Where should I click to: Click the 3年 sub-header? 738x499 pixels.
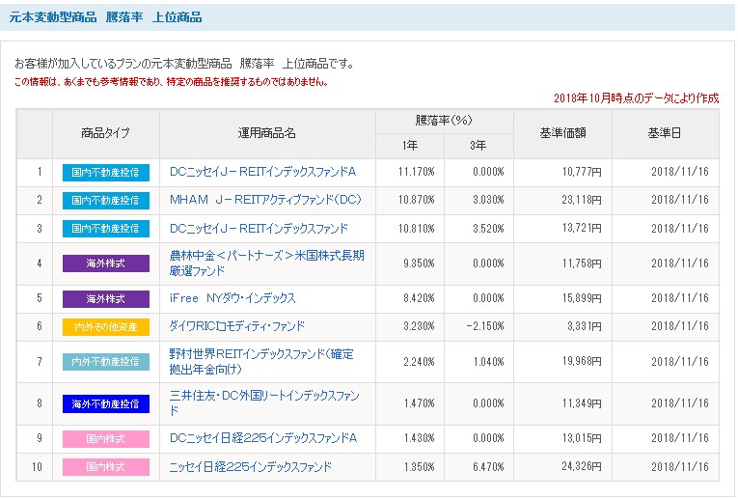[x=478, y=146]
